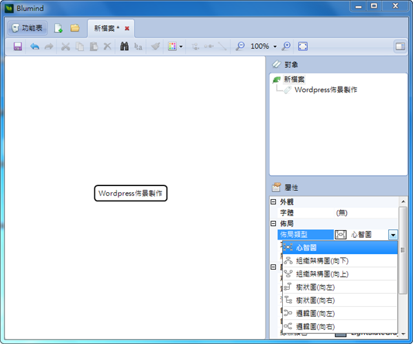Image resolution: width=413 pixels, height=344 pixels.
Task: Close the 新檔案 tab with red X
Action: click(127, 28)
